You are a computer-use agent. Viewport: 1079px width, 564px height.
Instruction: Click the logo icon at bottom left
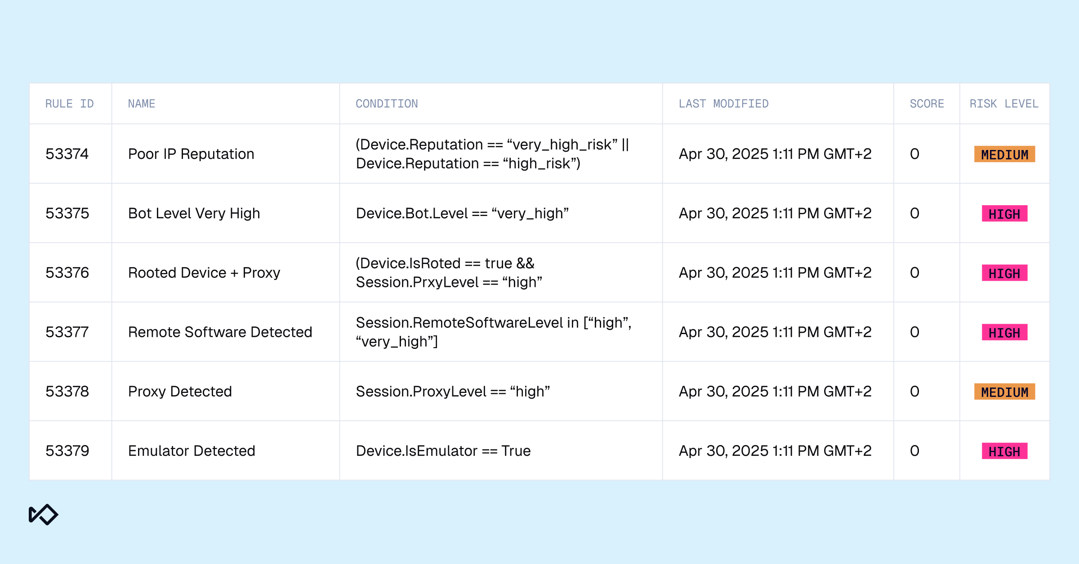pos(43,515)
